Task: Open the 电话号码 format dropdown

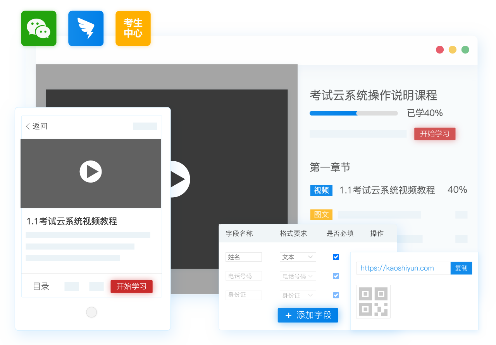Action: click(x=298, y=276)
